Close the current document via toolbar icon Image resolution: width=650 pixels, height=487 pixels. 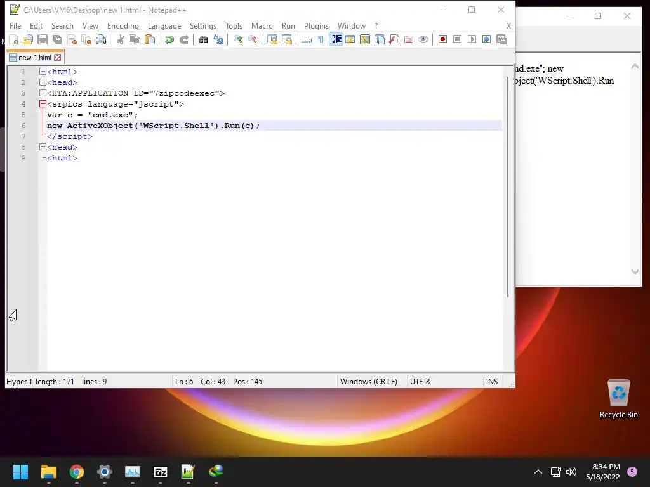(72, 39)
